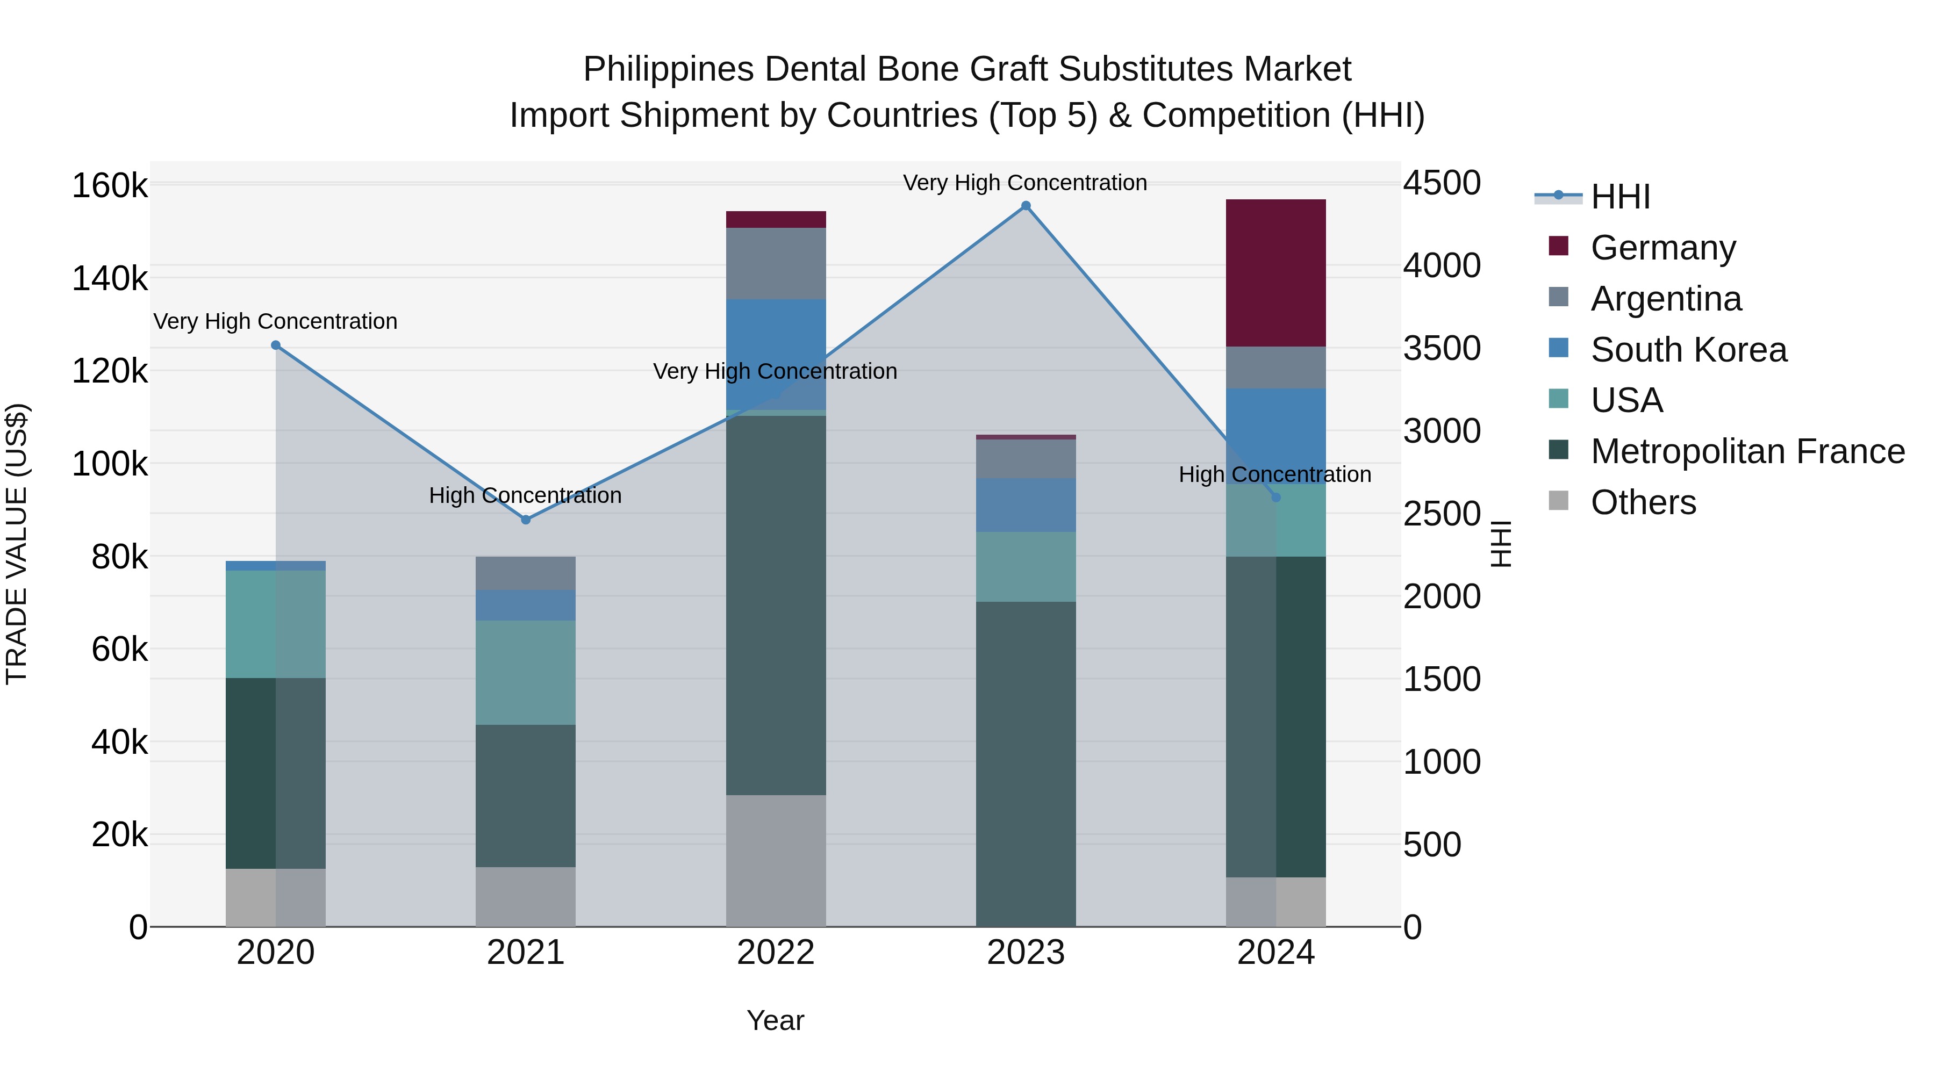The image size is (1935, 1088).
Task: Click the Others gray legend swatch
Action: (1559, 500)
